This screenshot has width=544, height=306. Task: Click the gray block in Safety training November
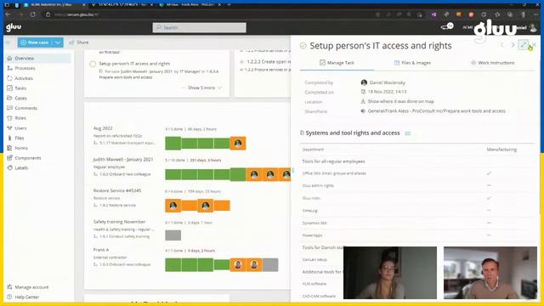(173, 235)
